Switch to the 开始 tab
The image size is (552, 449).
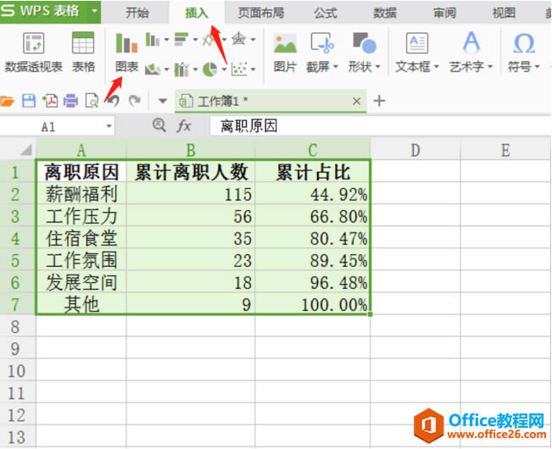point(137,13)
